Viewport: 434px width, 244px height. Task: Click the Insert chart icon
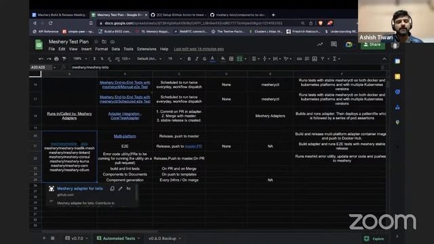pos(315,59)
